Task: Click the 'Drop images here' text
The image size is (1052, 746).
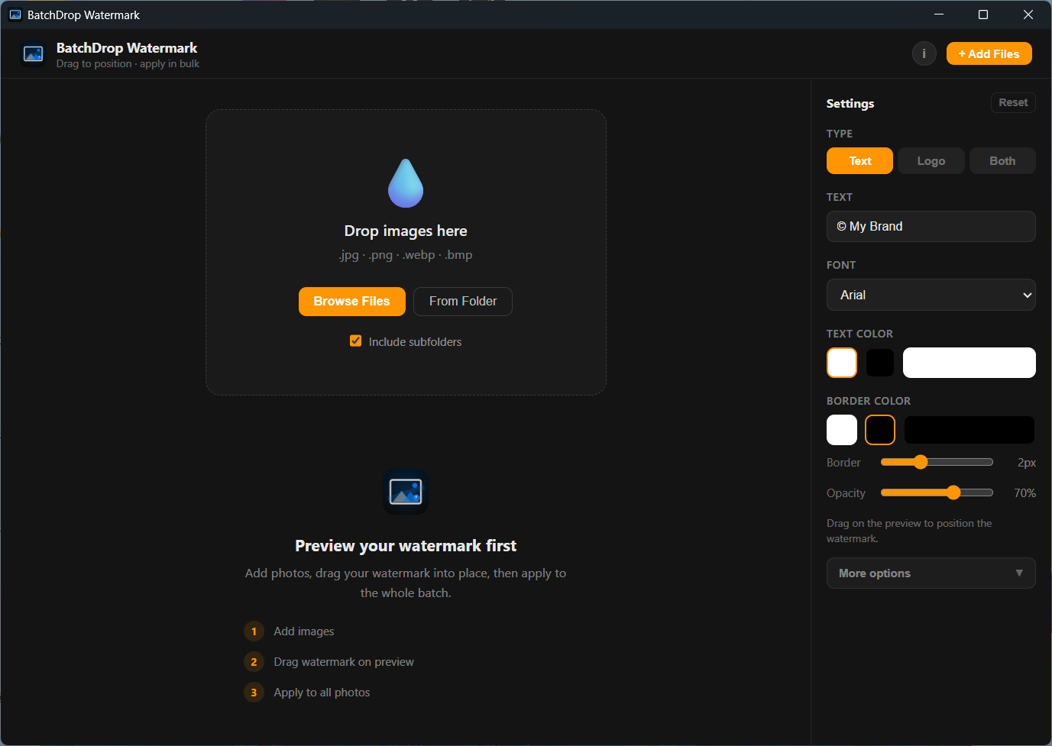Action: pyautogui.click(x=406, y=231)
